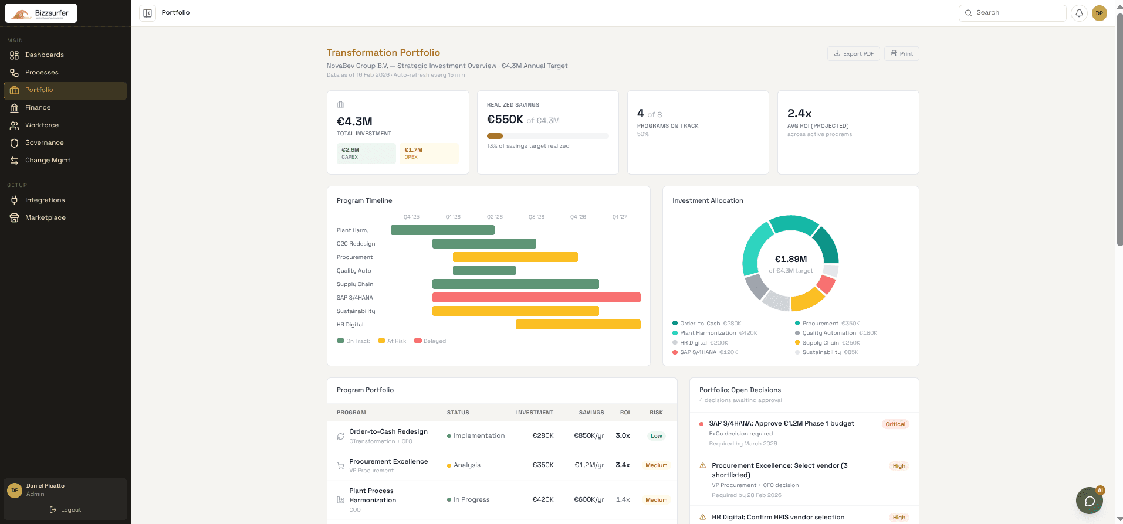Export the portfolio as PDF
The height and width of the screenshot is (524, 1123).
(854, 54)
